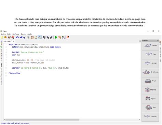Create a new file with the blank page icon

point(2,37)
